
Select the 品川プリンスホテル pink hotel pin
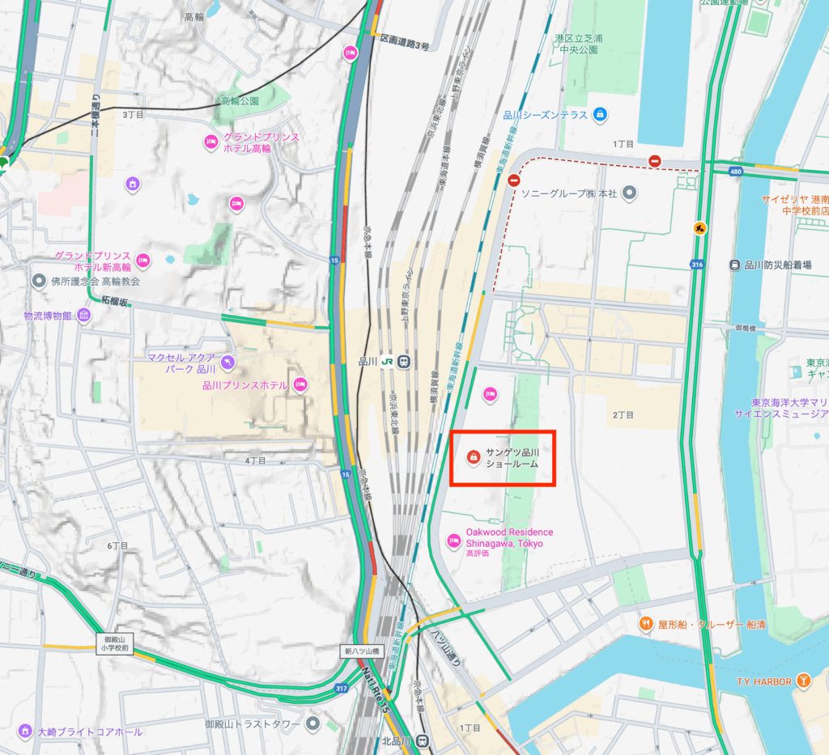click(x=300, y=384)
